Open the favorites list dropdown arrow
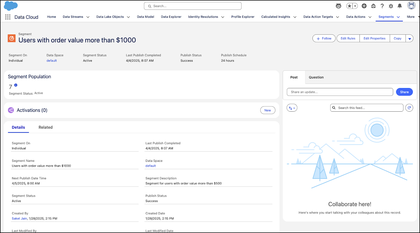Viewport: 420px width, 233px height. tap(355, 6)
